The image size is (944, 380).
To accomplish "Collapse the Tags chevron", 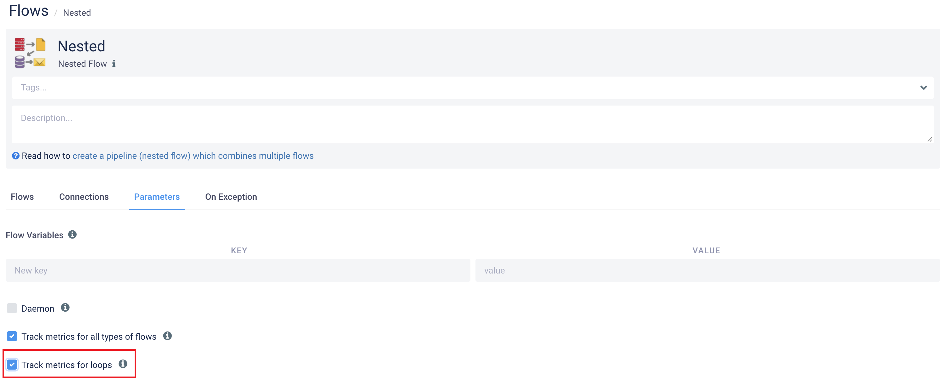I will click(x=924, y=88).
